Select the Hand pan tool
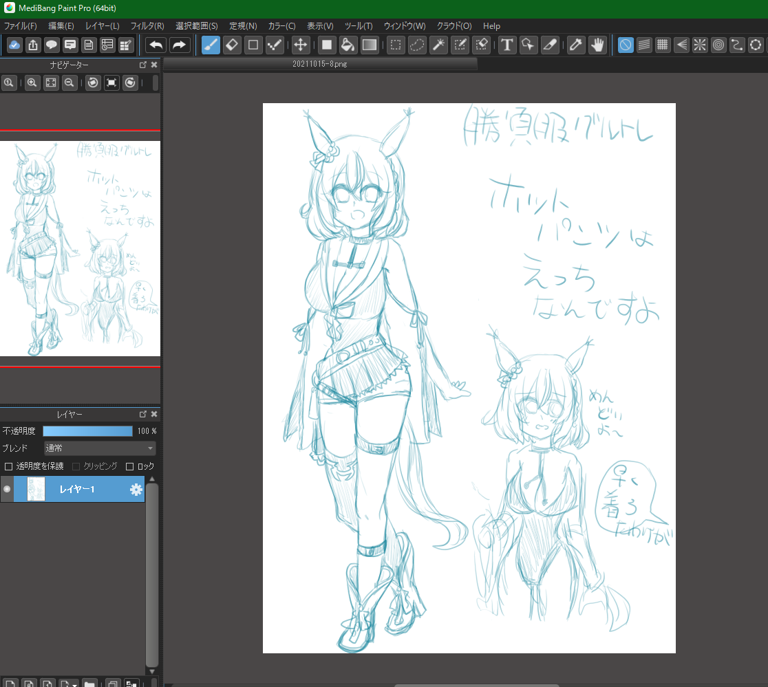The width and height of the screenshot is (768, 687). 597,45
